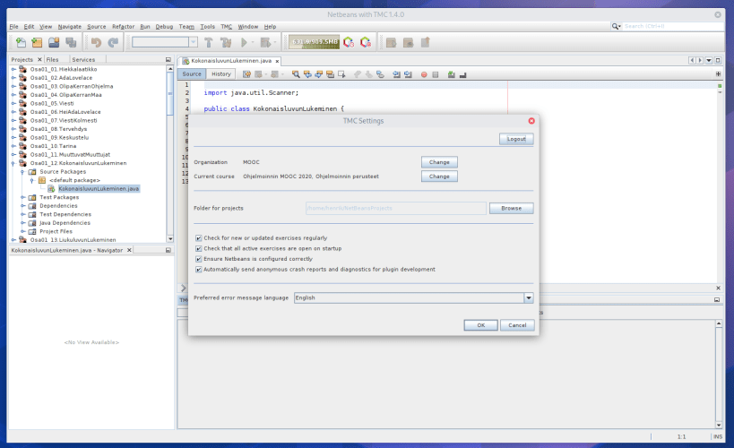This screenshot has height=448, width=734.
Task: Click the Undo arrow icon
Action: click(x=97, y=43)
